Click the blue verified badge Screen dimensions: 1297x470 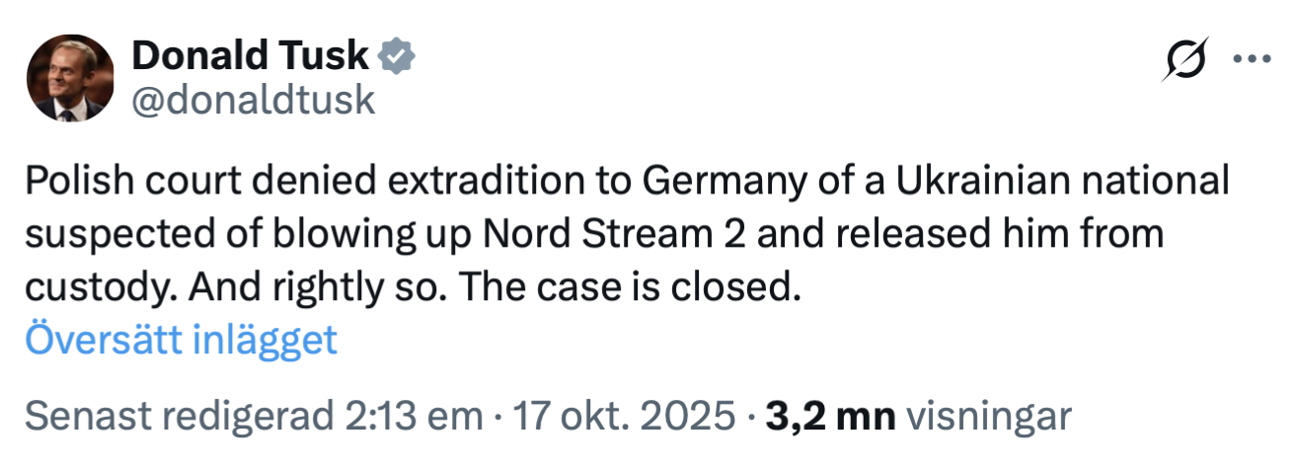399,57
